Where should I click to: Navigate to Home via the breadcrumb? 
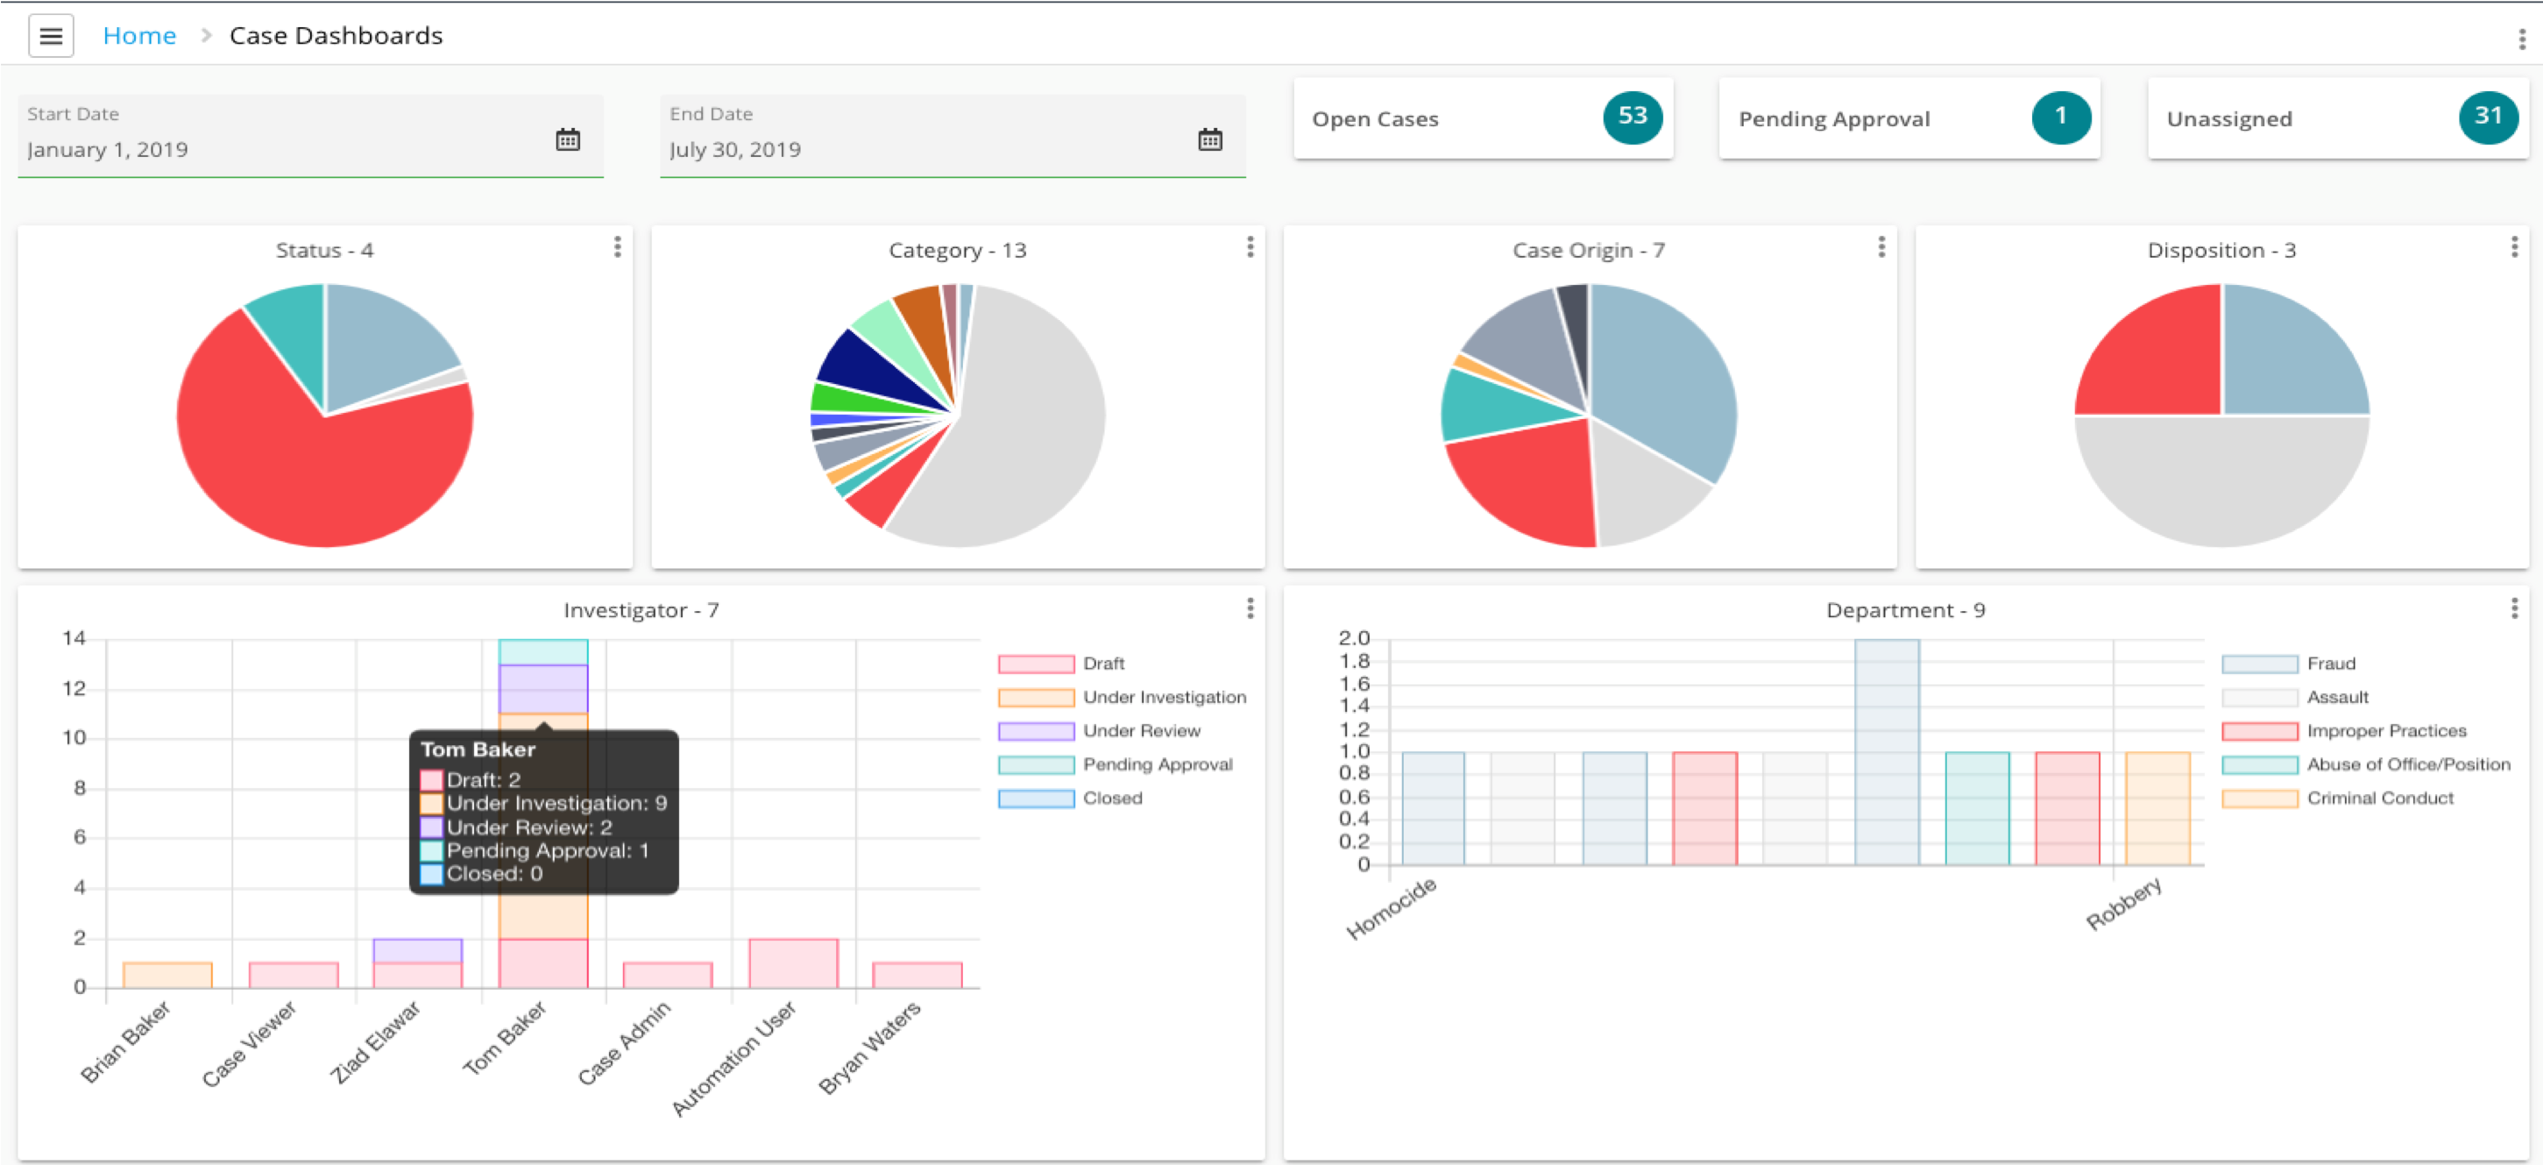click(139, 36)
